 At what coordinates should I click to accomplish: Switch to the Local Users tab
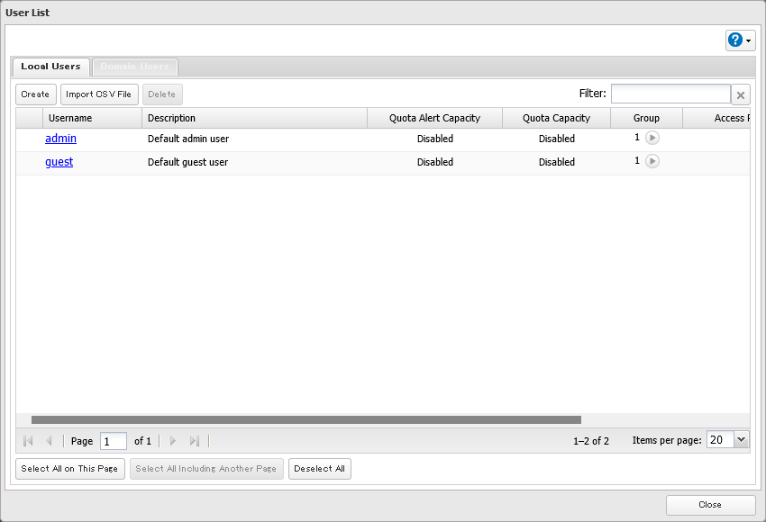tap(50, 67)
